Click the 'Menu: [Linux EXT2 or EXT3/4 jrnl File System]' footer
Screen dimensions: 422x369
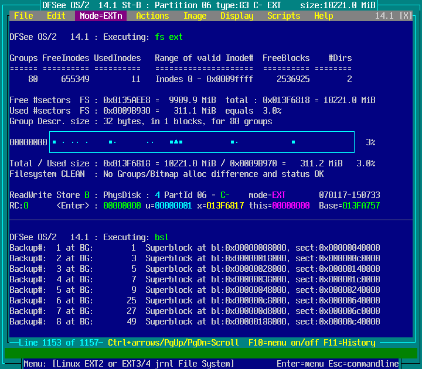[x=128, y=364]
